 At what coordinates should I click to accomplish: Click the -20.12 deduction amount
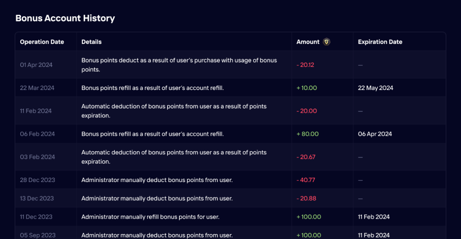click(x=305, y=65)
